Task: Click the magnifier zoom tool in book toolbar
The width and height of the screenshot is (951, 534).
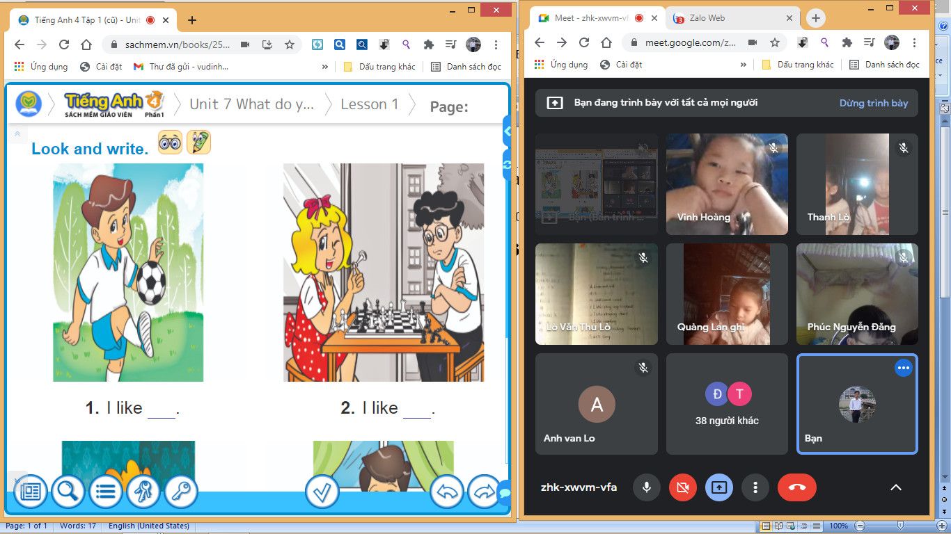Action: pos(68,492)
